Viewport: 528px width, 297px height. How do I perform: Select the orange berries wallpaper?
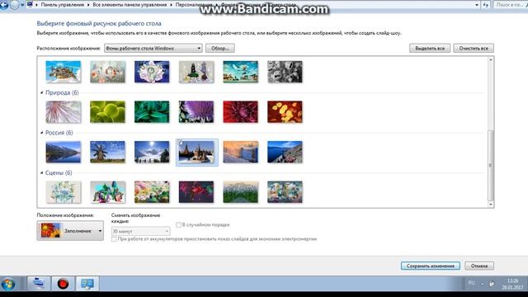[x=285, y=112]
